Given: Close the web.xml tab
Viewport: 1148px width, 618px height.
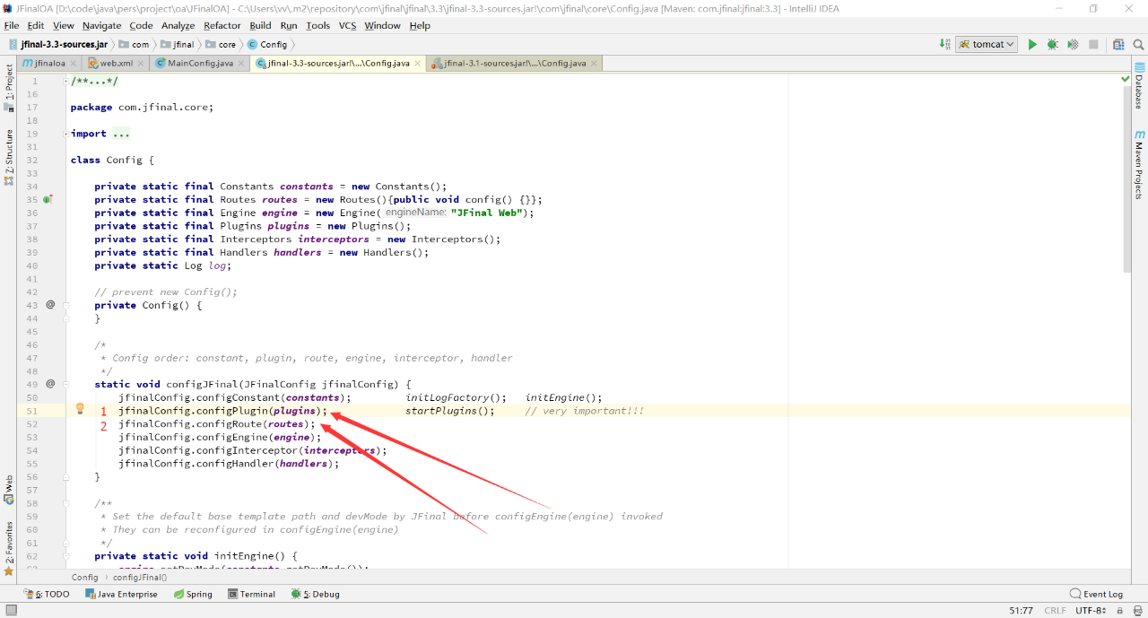Looking at the screenshot, I should pyautogui.click(x=141, y=64).
